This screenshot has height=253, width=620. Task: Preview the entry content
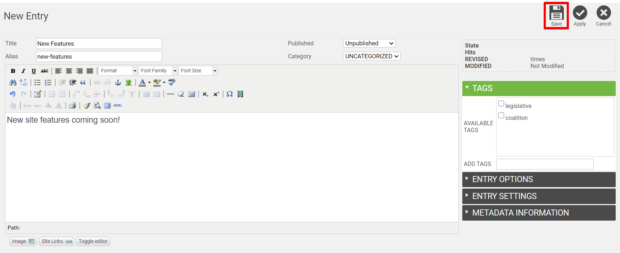pos(97,105)
